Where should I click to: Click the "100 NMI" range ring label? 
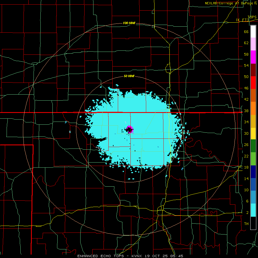coord(129,23)
